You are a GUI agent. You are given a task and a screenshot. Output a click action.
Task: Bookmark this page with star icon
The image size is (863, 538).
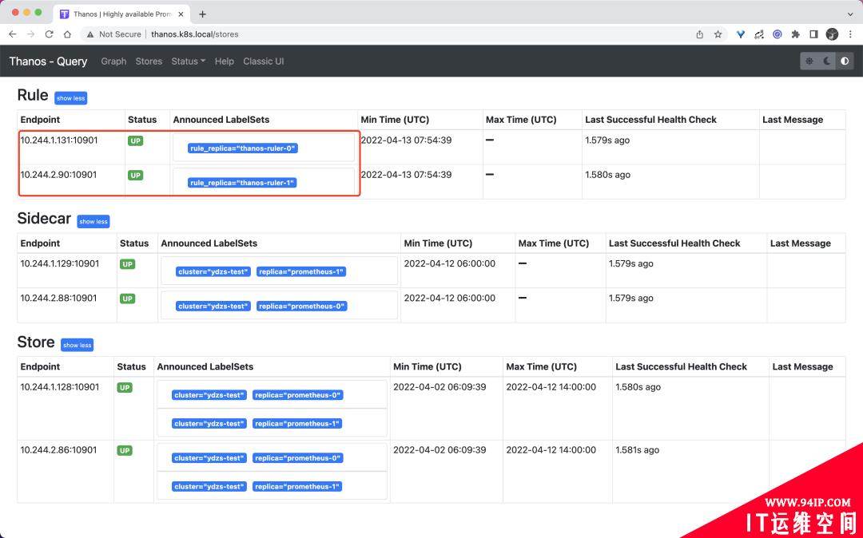(718, 34)
